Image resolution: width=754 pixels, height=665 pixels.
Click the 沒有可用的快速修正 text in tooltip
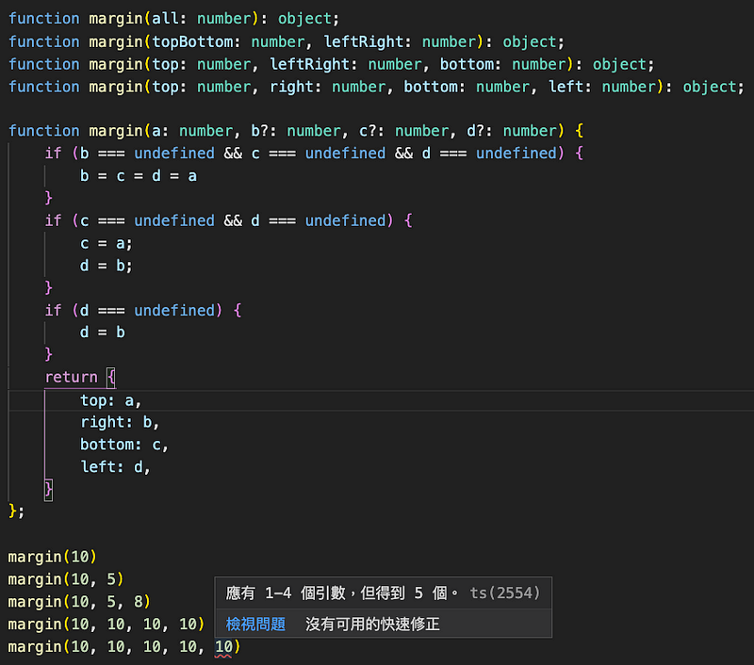tap(372, 624)
